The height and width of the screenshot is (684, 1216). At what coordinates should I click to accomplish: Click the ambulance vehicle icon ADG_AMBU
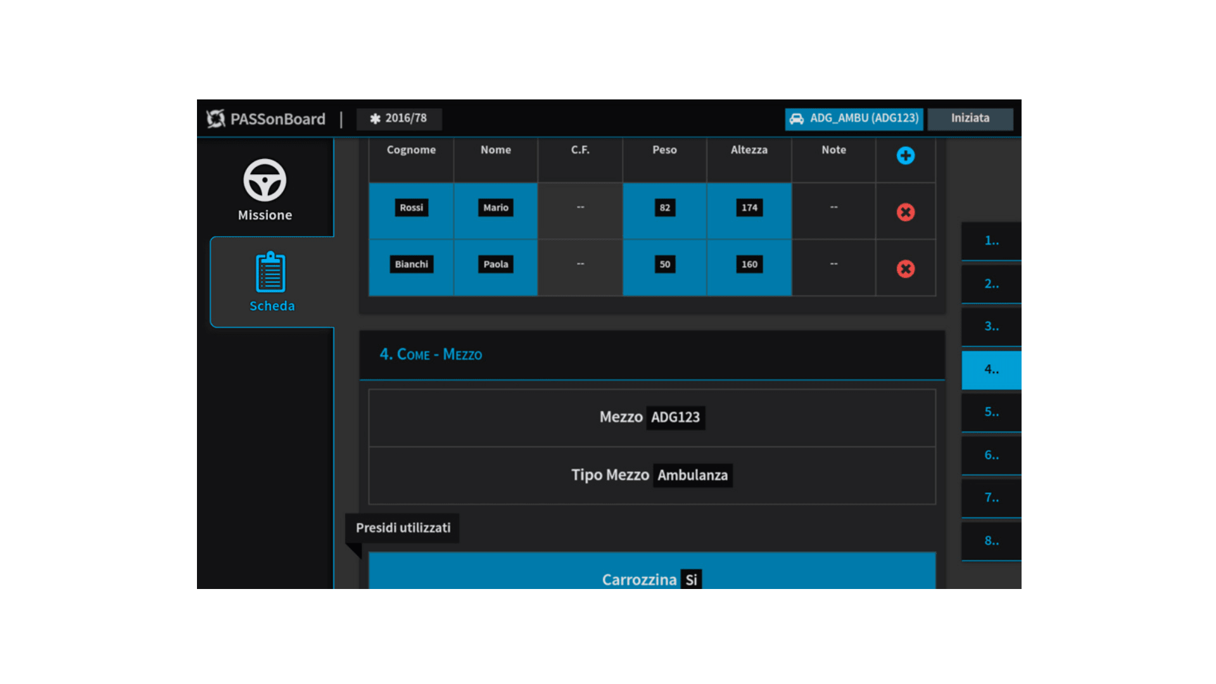click(x=797, y=118)
